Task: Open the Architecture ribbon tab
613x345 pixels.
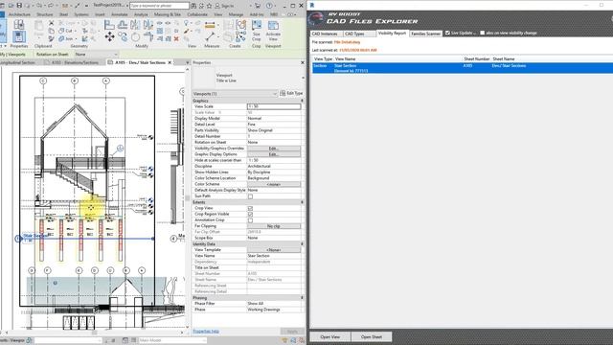Action: tap(19, 14)
